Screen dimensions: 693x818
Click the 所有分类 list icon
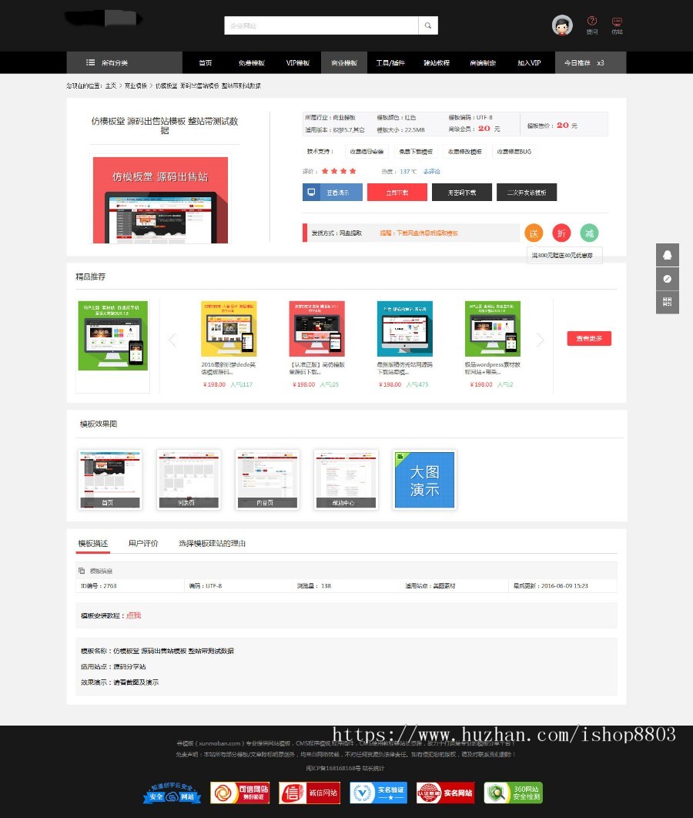[90, 62]
